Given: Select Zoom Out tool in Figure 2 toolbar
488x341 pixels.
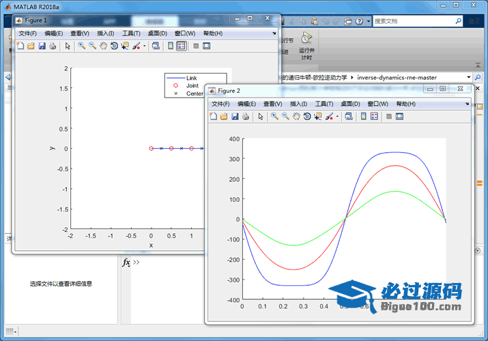Looking at the screenshot, I should pos(285,117).
